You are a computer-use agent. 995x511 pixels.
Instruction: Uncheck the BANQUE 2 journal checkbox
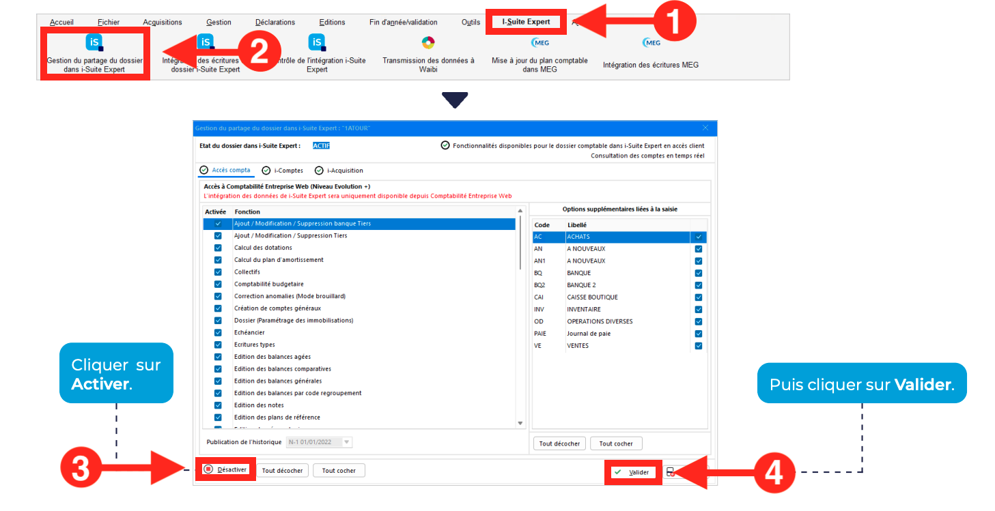click(698, 286)
